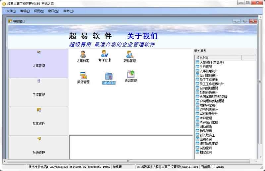Click the empty description box below icons

[x=131, y=147]
